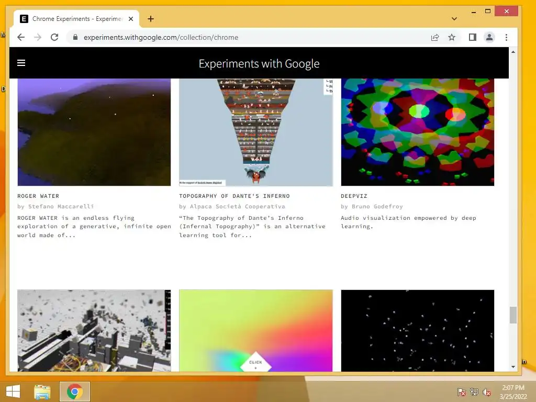Open Chrome three-dot menu
Viewport: 536px width, 402px height.
(506, 37)
